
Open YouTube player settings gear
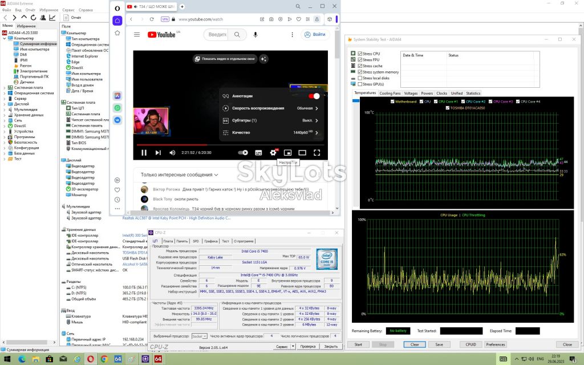(273, 152)
